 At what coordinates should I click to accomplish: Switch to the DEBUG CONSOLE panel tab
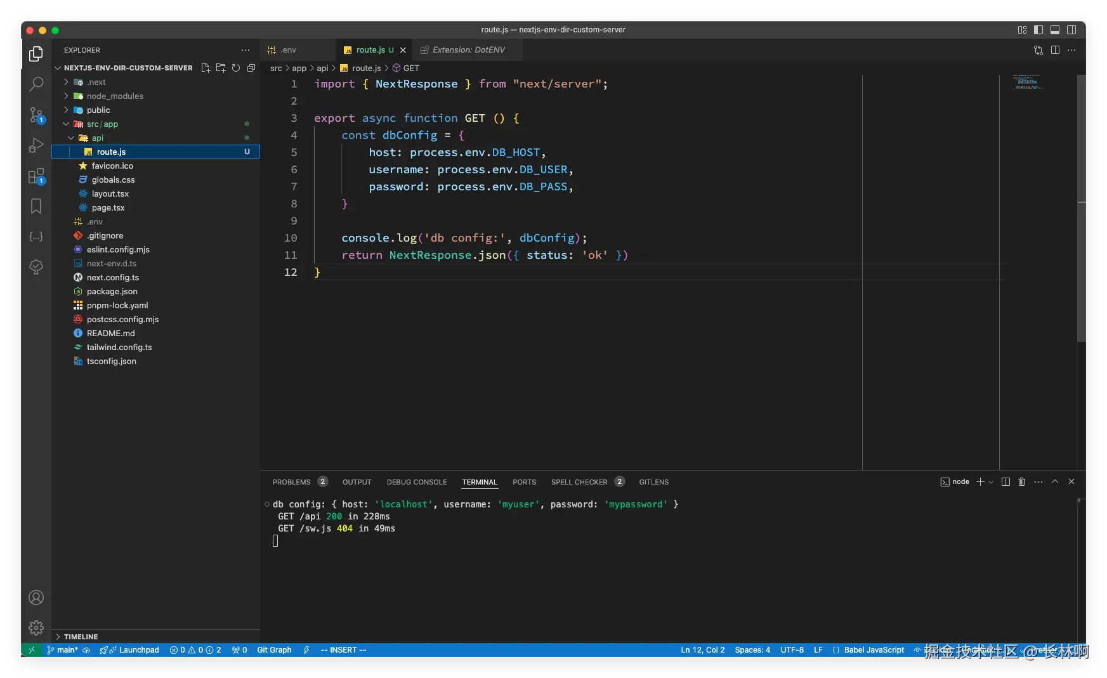point(417,482)
